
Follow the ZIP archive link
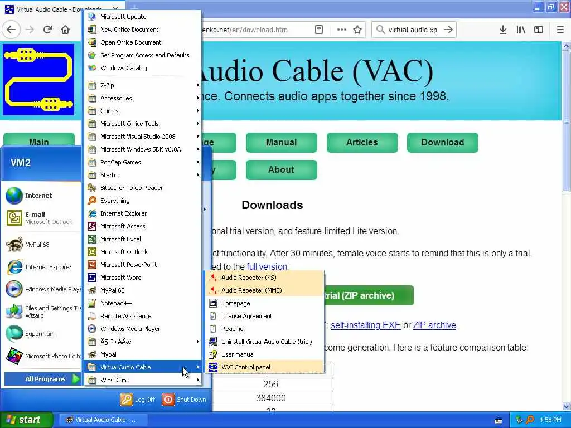(434, 325)
